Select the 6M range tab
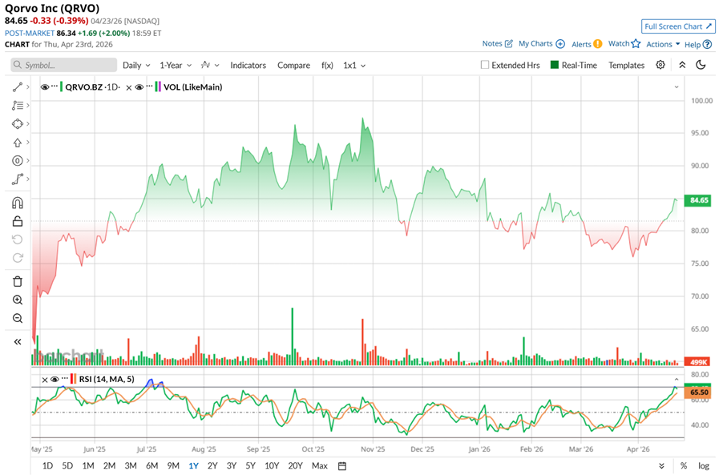The height and width of the screenshot is (475, 723). click(x=152, y=465)
